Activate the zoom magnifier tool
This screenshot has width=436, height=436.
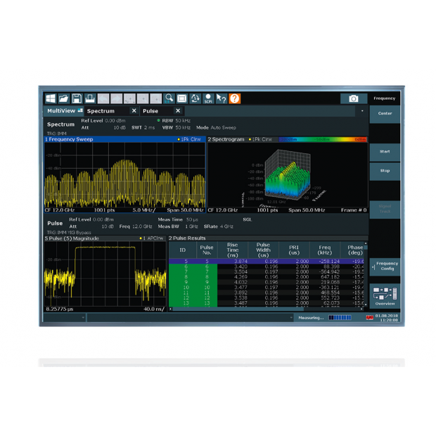[x=169, y=98]
